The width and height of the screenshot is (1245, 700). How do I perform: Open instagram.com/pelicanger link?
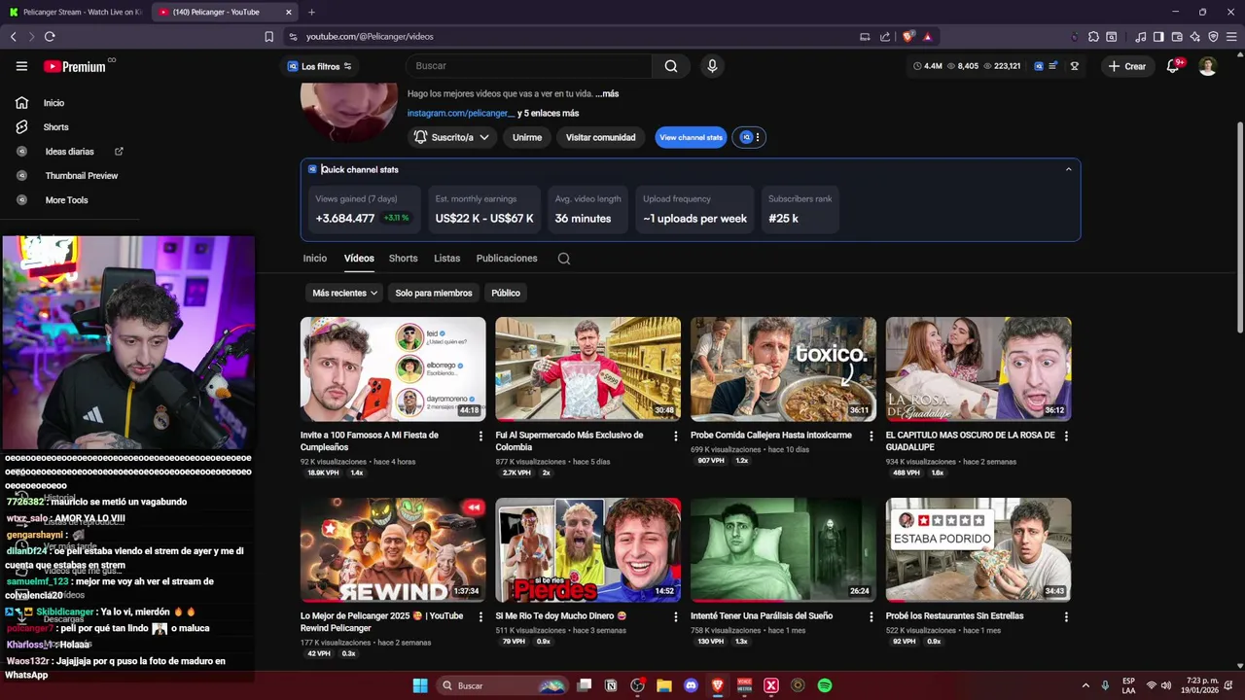pyautogui.click(x=461, y=114)
